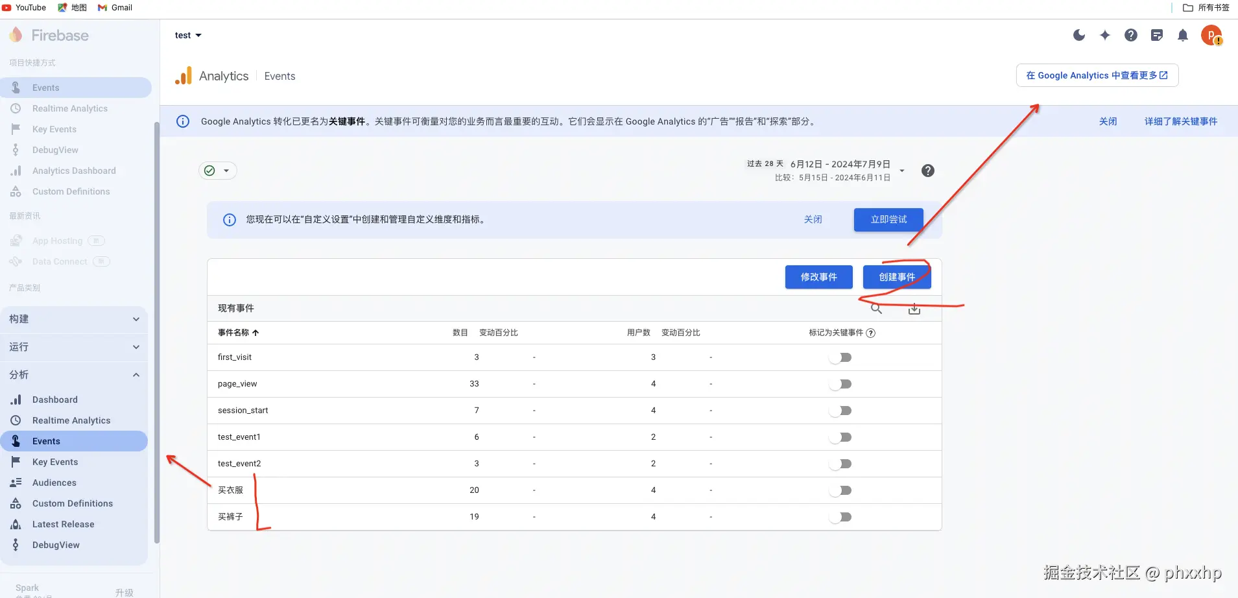Open the 所有书签 bookmarks folder

coord(1206,8)
